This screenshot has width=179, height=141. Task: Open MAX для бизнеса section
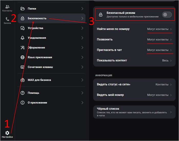click(x=51, y=80)
